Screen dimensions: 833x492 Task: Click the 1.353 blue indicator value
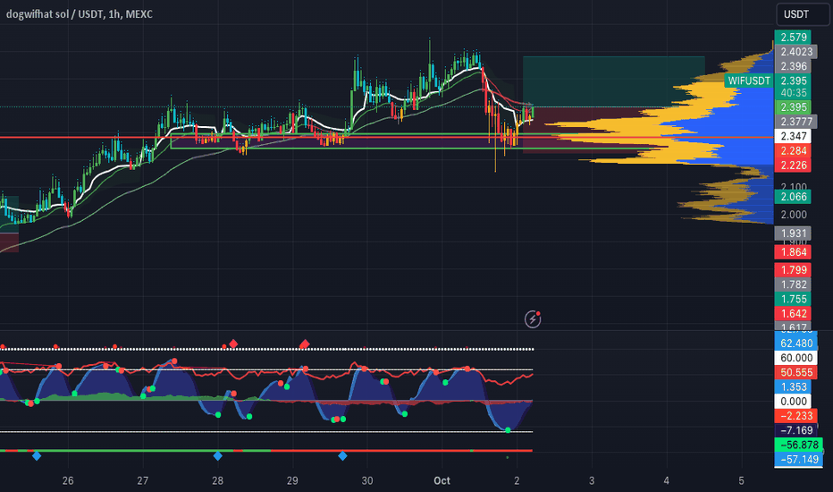[x=794, y=386]
